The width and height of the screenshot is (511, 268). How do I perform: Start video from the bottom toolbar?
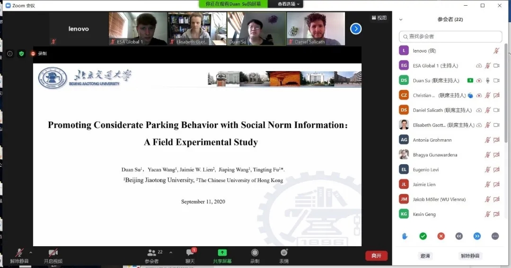click(x=53, y=256)
